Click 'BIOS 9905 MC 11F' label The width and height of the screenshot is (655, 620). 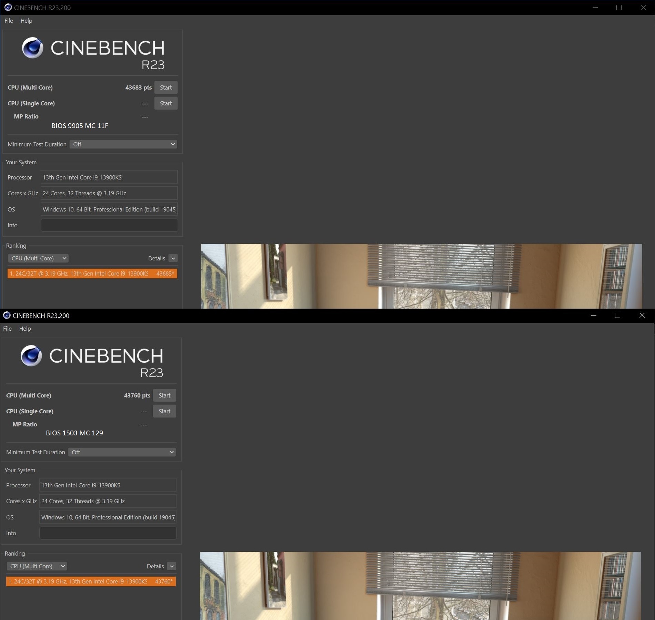(80, 126)
